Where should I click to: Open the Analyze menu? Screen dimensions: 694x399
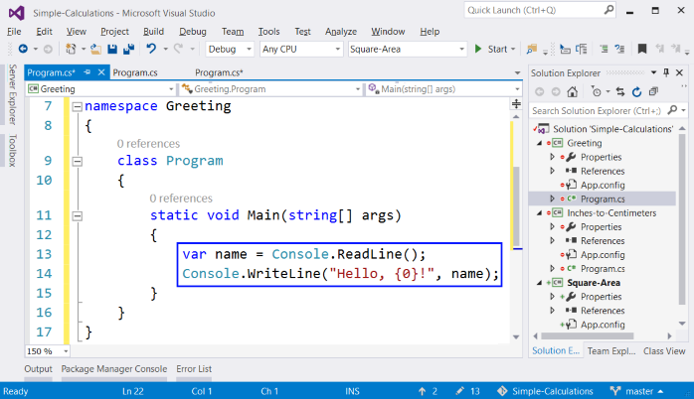tap(341, 32)
